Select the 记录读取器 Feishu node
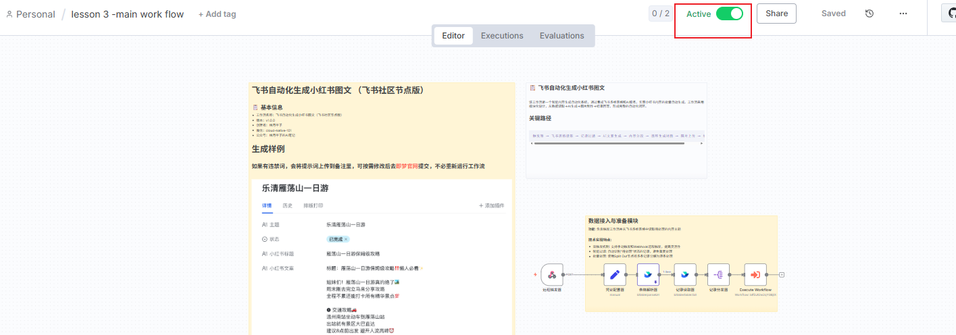This screenshot has height=335, width=956. (x=685, y=274)
